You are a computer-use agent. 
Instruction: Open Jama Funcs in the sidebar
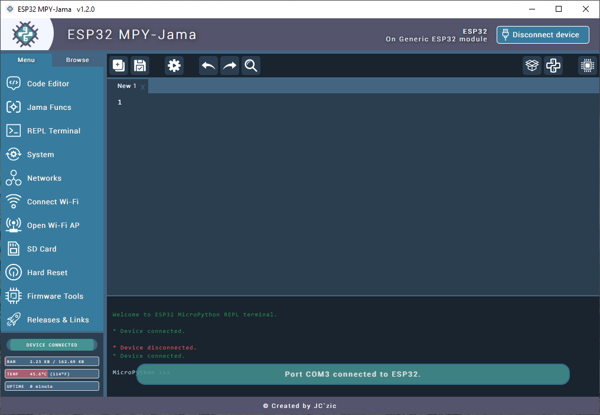click(51, 107)
